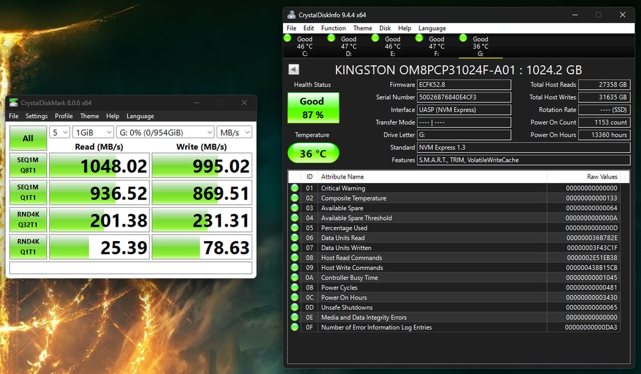Open CrystalDiskInfo Edit menu

pyautogui.click(x=309, y=28)
